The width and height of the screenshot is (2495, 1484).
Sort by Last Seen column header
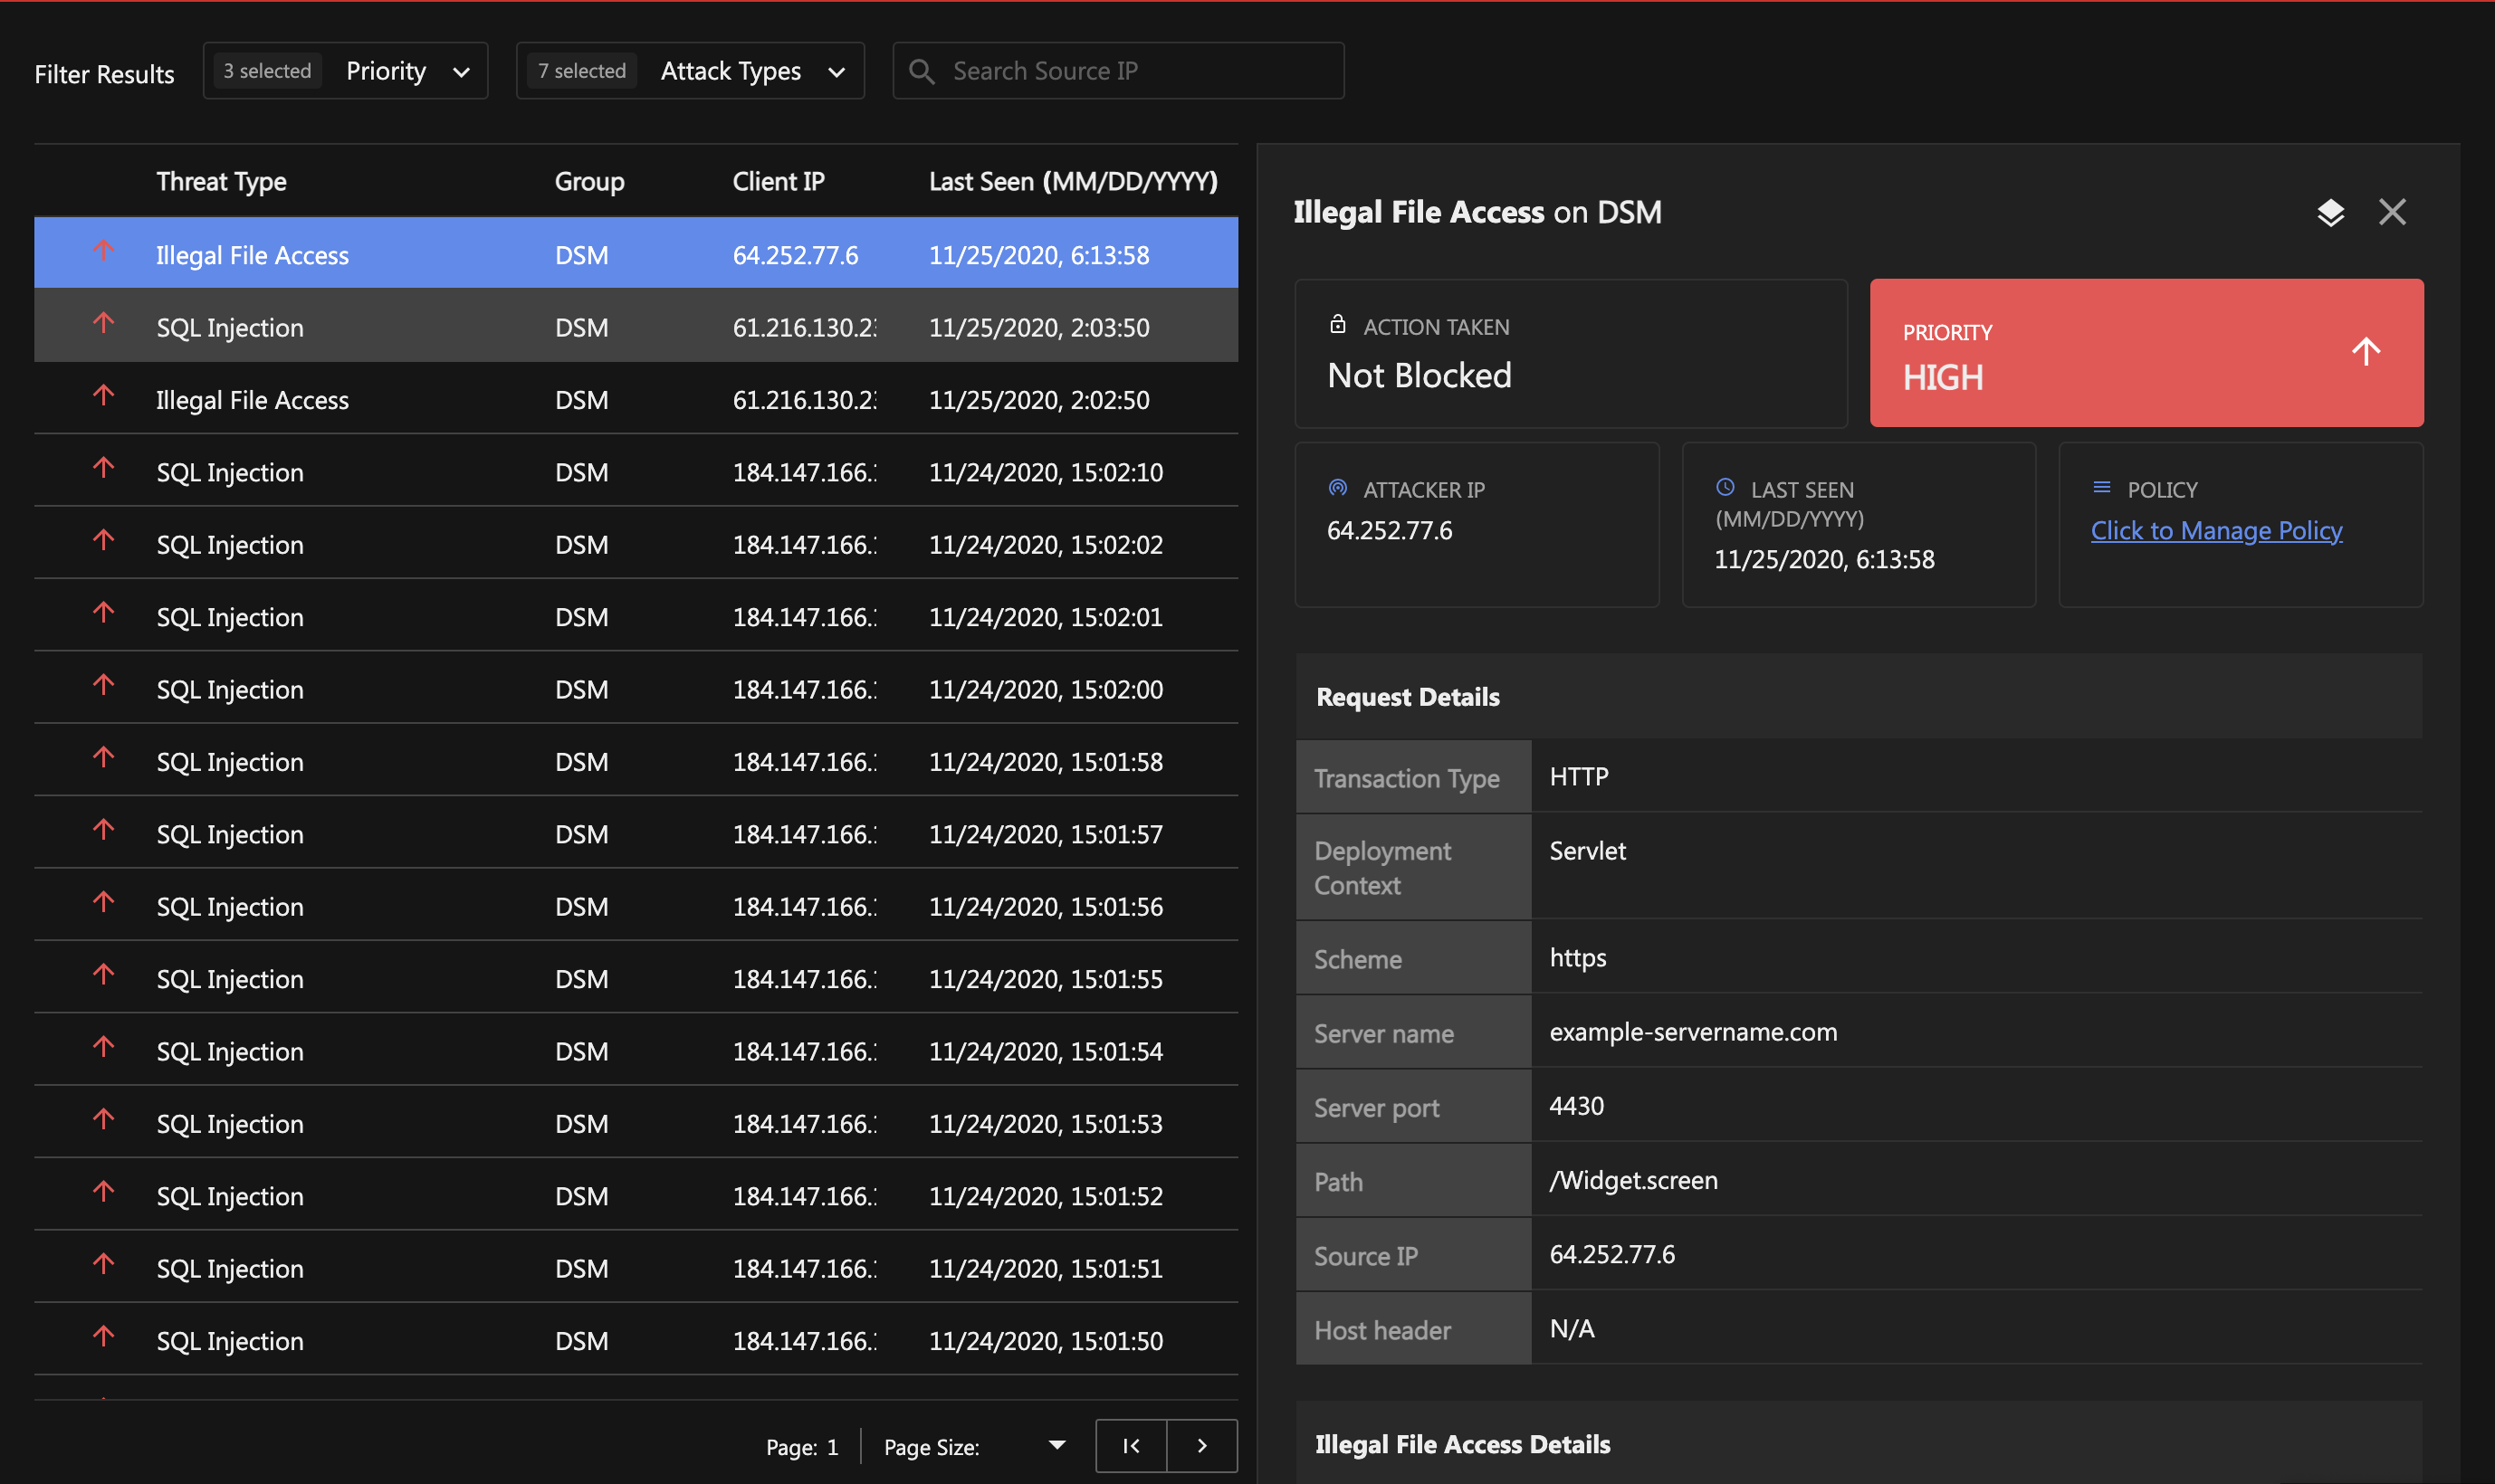tap(1074, 181)
